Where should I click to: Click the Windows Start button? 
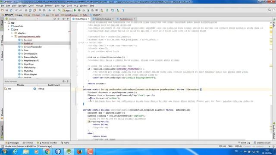(x=4, y=152)
